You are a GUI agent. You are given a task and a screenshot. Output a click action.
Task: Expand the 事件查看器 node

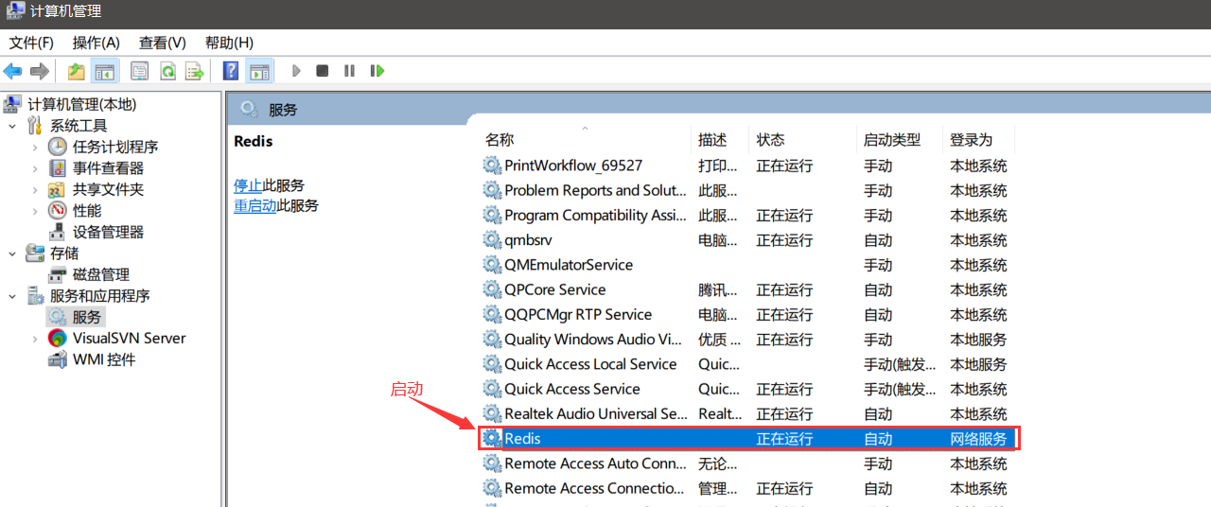pos(35,168)
